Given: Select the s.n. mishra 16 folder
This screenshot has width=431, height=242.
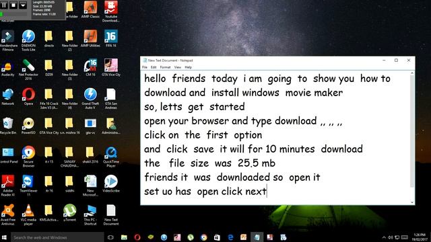Looking at the screenshot, I should pyautogui.click(x=70, y=126).
